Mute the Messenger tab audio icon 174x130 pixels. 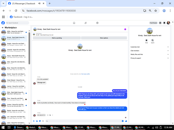click(x=39, y=3)
